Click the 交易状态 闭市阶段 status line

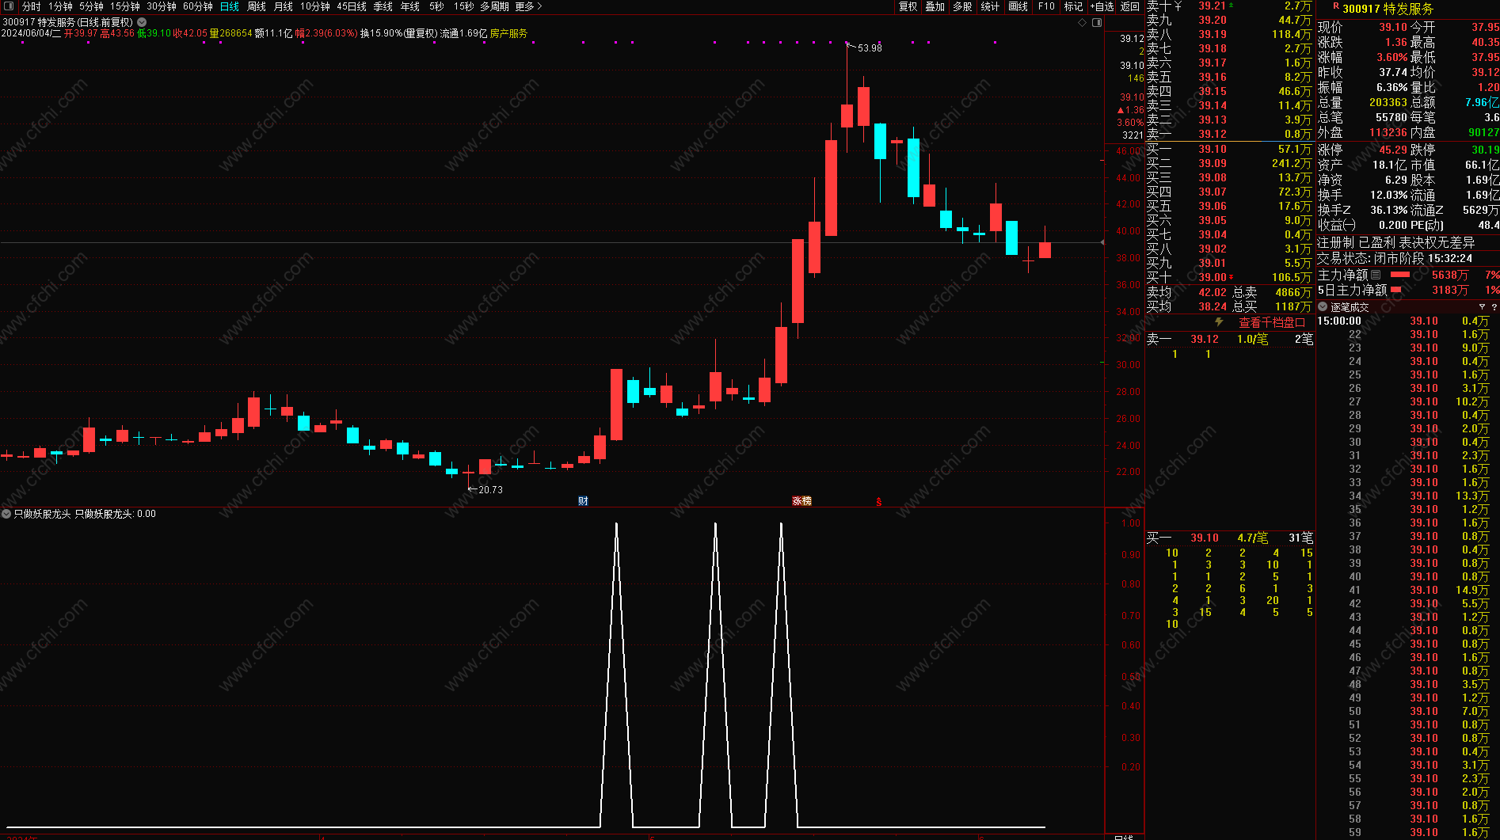click(1395, 258)
